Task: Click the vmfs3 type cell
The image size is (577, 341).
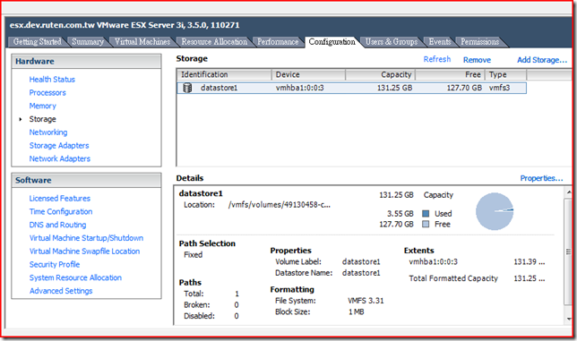Action: (499, 88)
